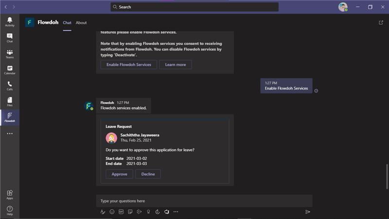The height and width of the screenshot is (219, 389).
Task: Click the End date 2021-03-03 value
Action: pos(137,164)
